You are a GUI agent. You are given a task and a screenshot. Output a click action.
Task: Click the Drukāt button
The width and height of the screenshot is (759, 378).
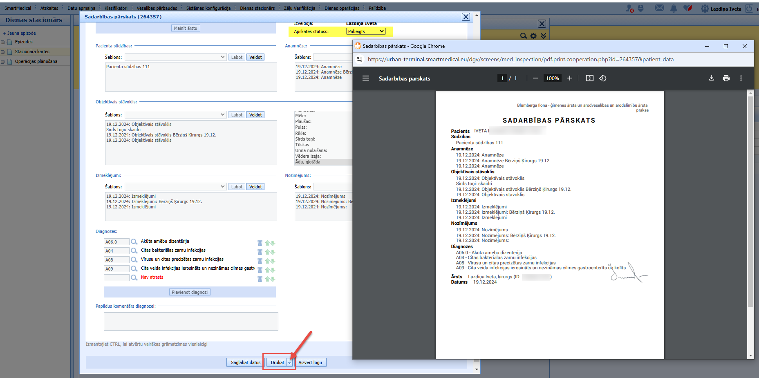(x=278, y=362)
